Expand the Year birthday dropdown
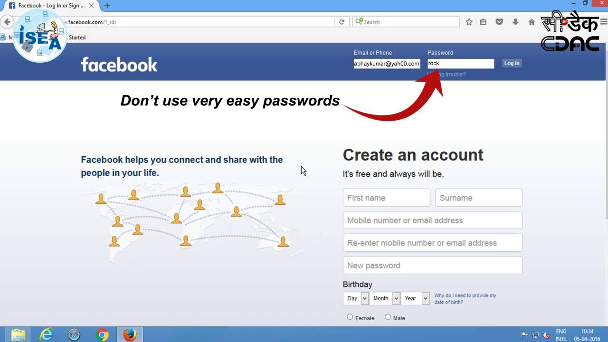The height and width of the screenshot is (342, 608). pos(415,298)
